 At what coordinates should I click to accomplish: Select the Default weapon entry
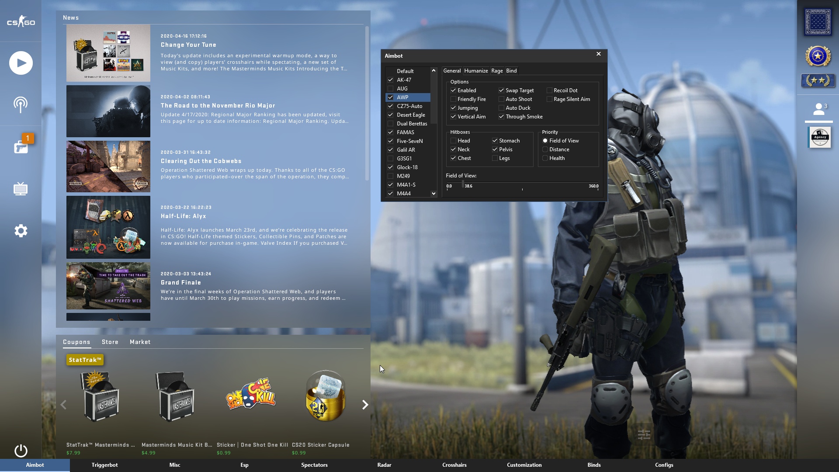click(408, 71)
